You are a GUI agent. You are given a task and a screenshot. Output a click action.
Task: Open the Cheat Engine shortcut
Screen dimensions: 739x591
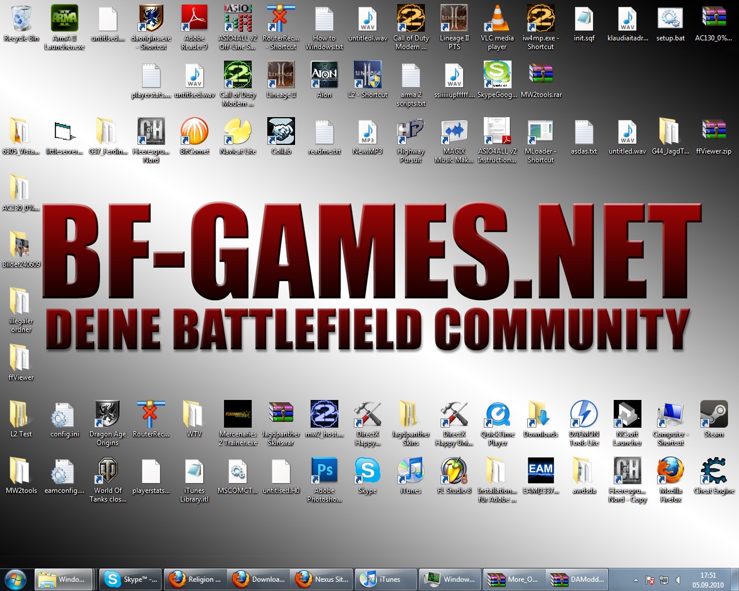coord(714,472)
